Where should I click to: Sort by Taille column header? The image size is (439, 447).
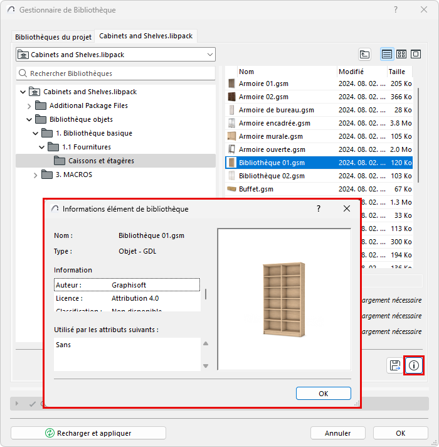coord(399,72)
